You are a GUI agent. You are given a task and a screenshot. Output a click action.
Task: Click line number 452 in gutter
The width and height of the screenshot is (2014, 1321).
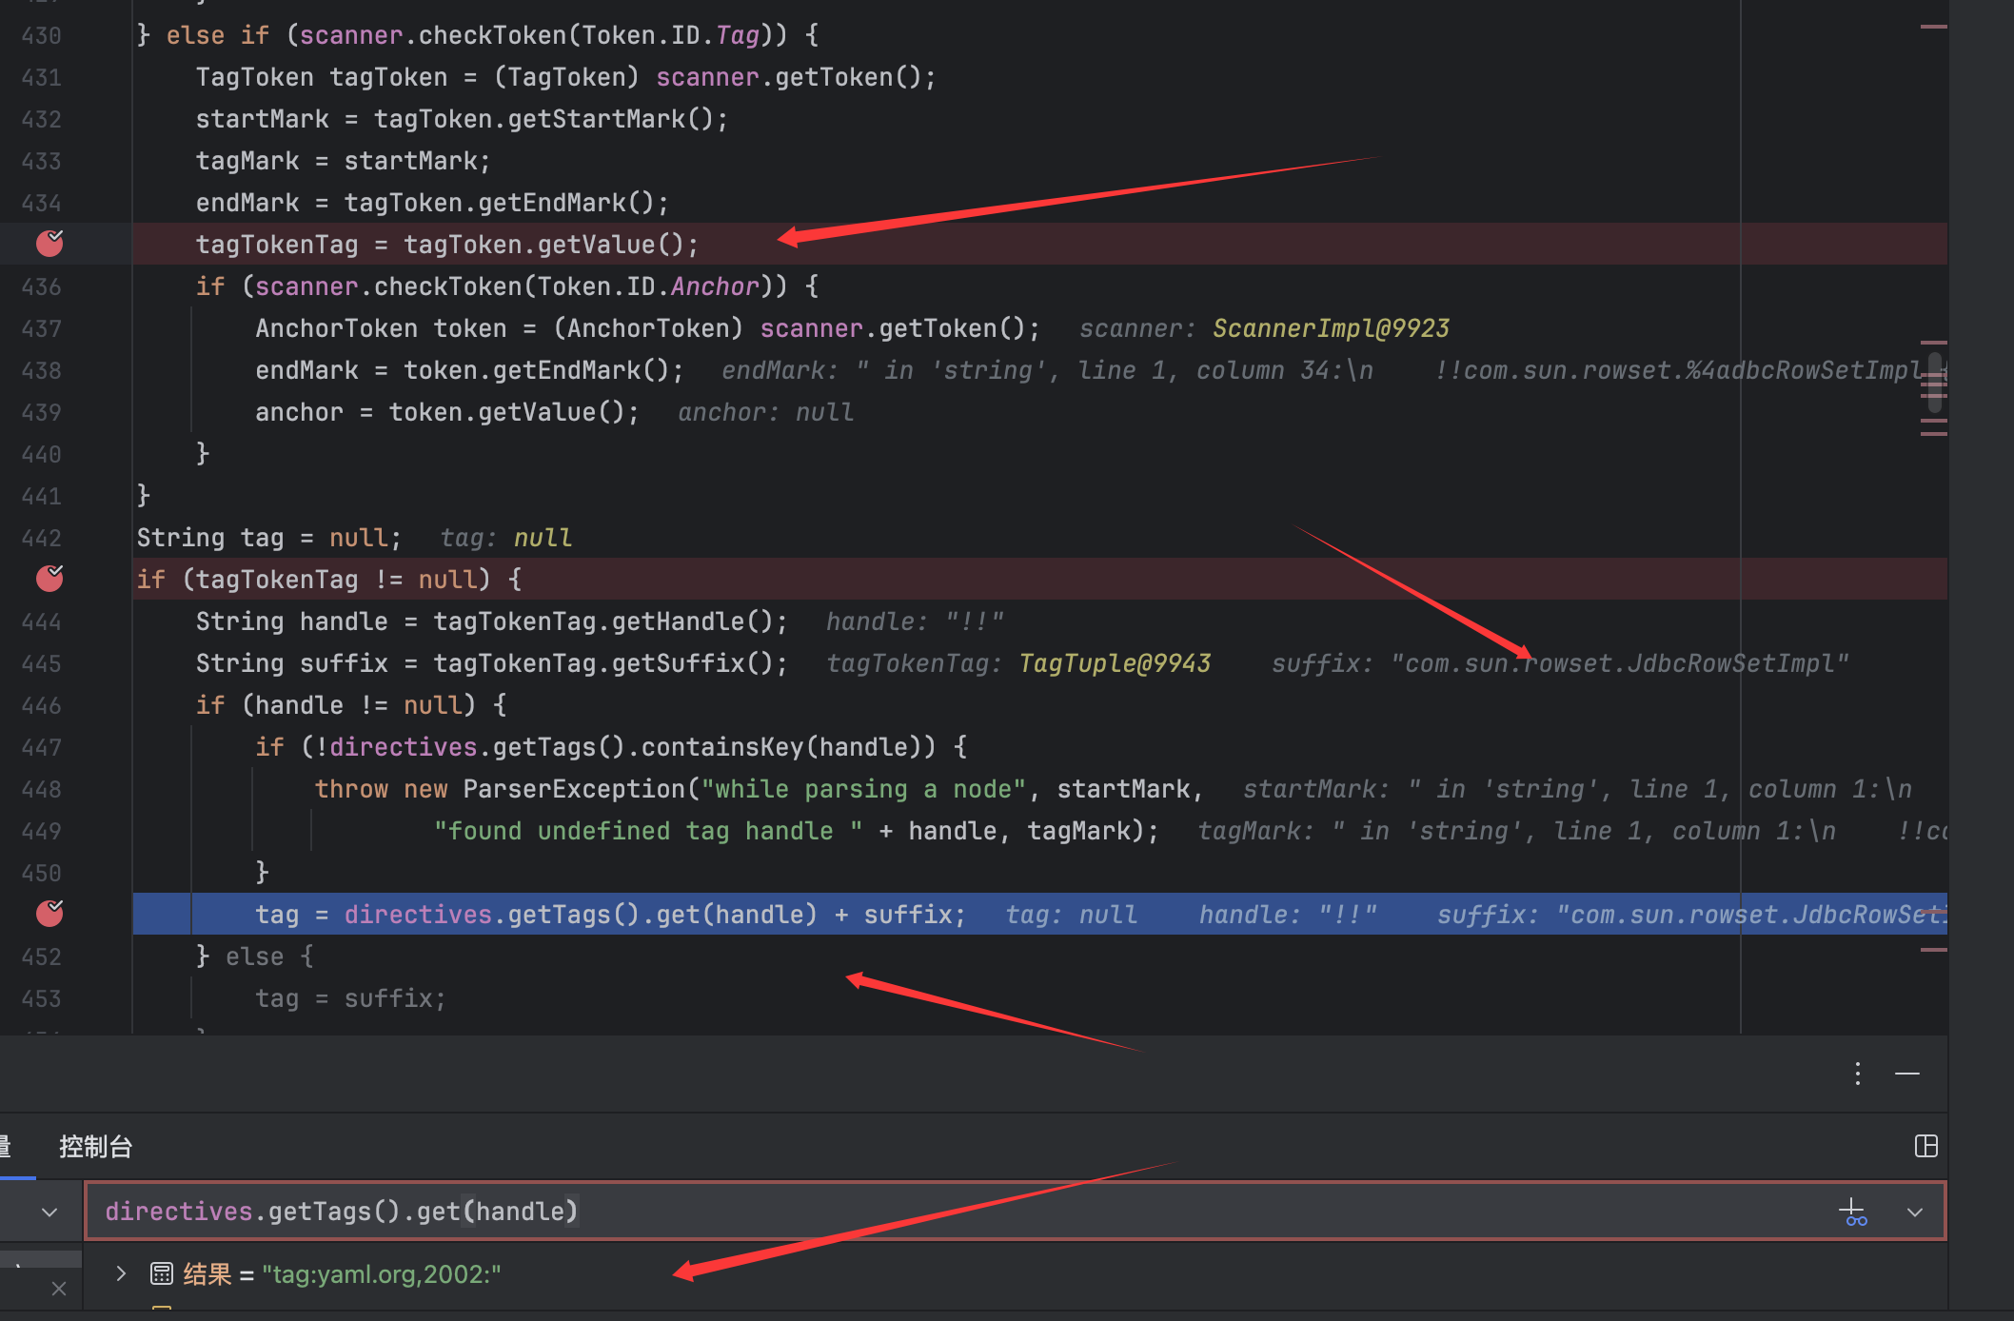coord(41,956)
